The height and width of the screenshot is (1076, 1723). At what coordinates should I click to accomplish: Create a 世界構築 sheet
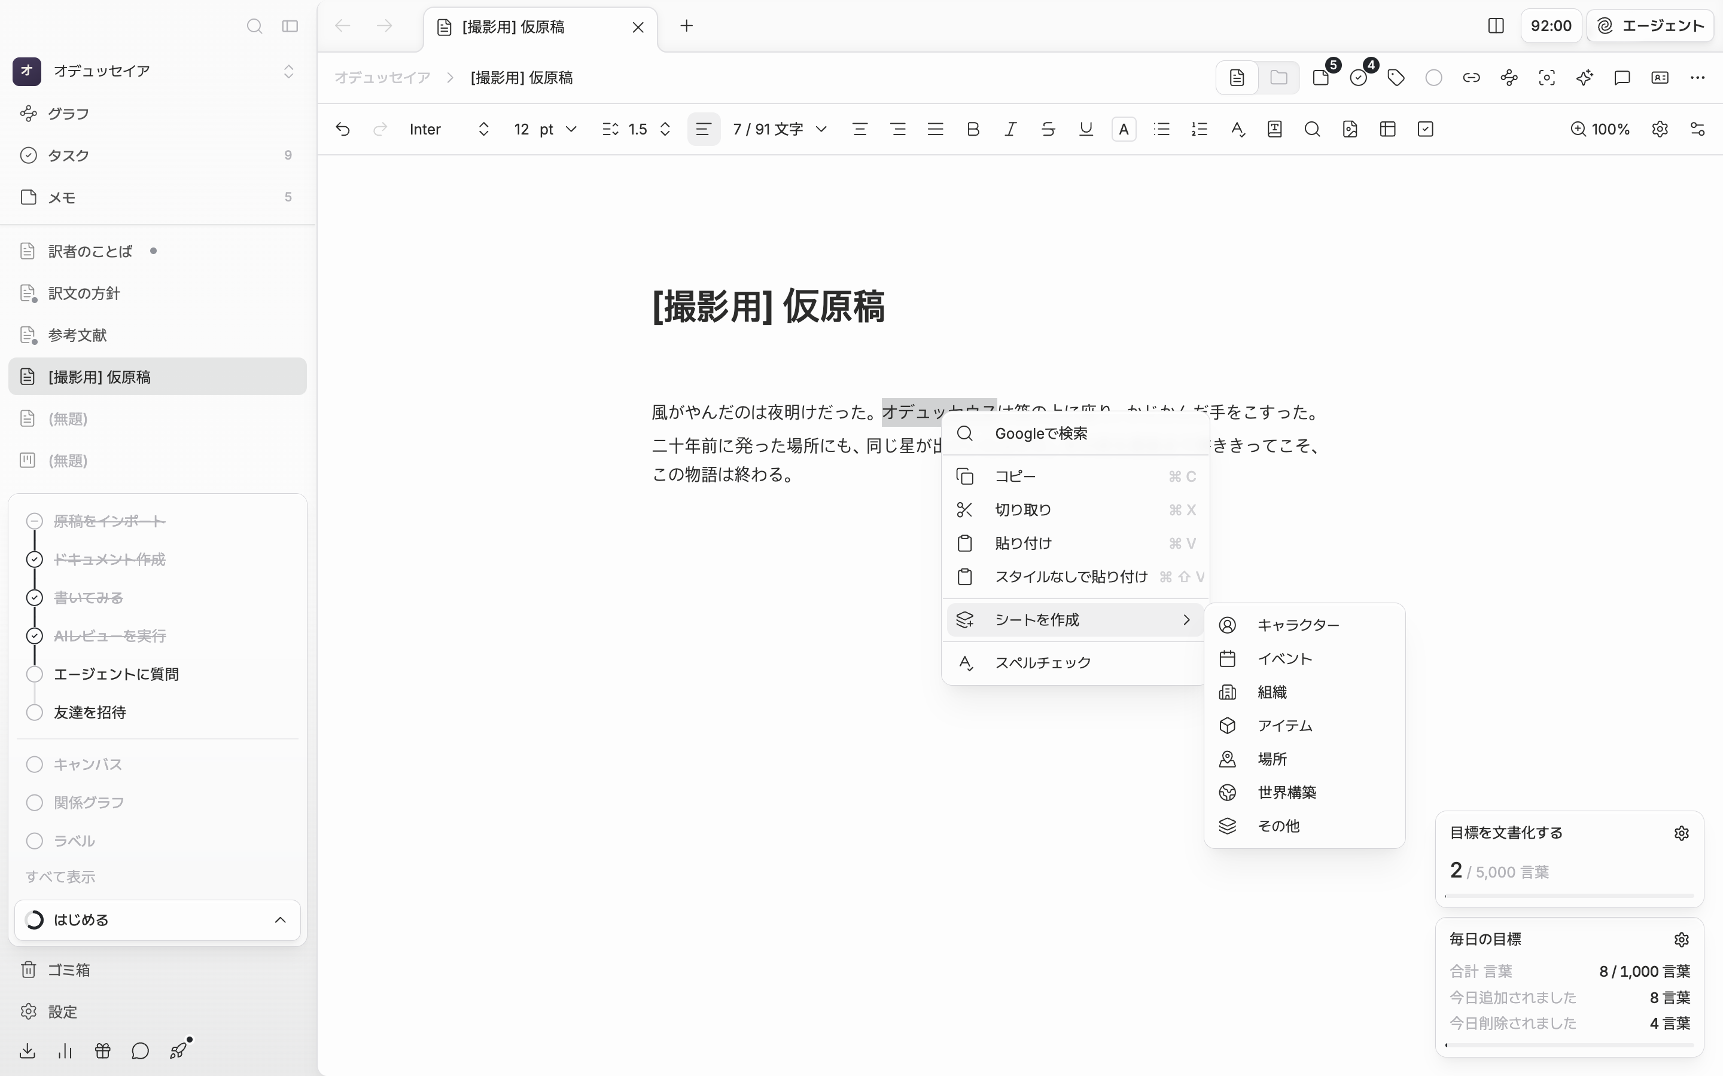(x=1304, y=792)
